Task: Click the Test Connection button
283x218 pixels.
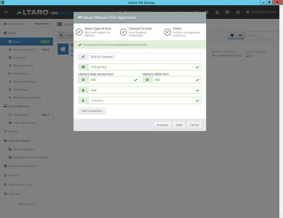Action: (x=92, y=111)
